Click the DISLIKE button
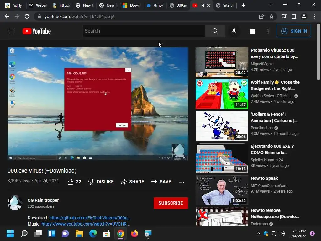Image resolution: width=321 pixels, height=241 pixels. (x=101, y=182)
